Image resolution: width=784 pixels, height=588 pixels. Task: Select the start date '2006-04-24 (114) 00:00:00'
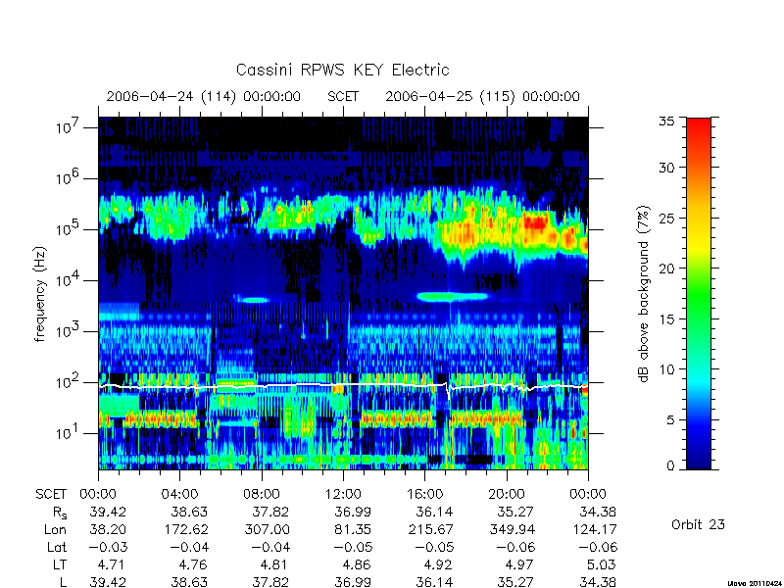pyautogui.click(x=204, y=96)
